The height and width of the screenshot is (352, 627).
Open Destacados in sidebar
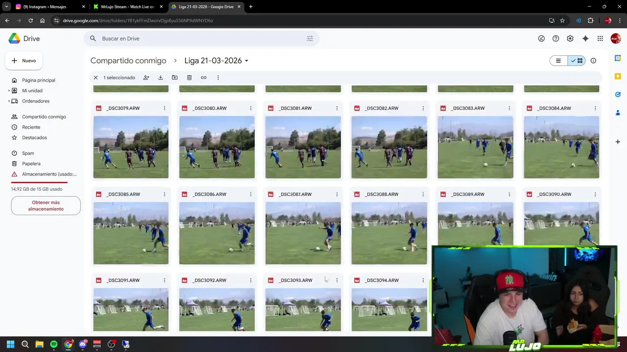(34, 138)
